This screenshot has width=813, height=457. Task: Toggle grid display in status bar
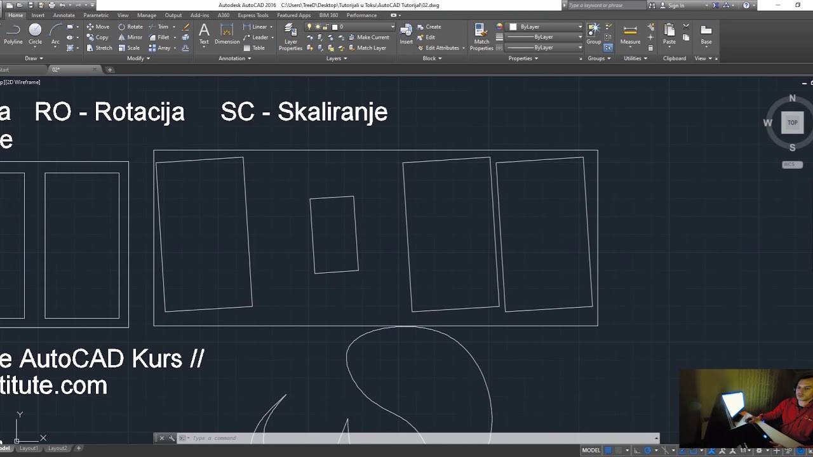(x=608, y=450)
